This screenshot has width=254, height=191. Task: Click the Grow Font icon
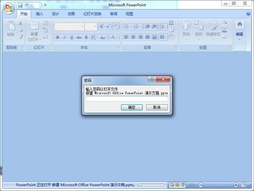(102, 26)
